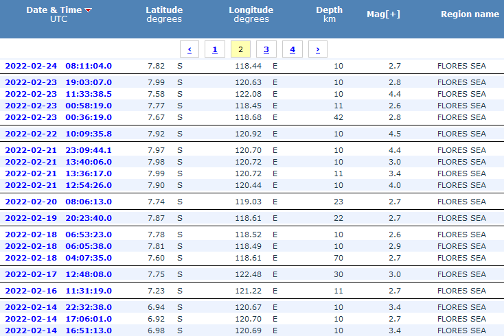Image resolution: width=504 pixels, height=336 pixels.
Task: Click depth 23 in 2022-02-20 row
Action: (339, 202)
